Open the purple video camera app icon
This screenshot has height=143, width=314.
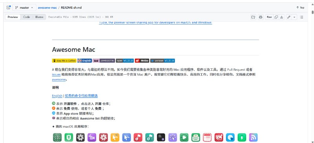[x=92, y=138]
